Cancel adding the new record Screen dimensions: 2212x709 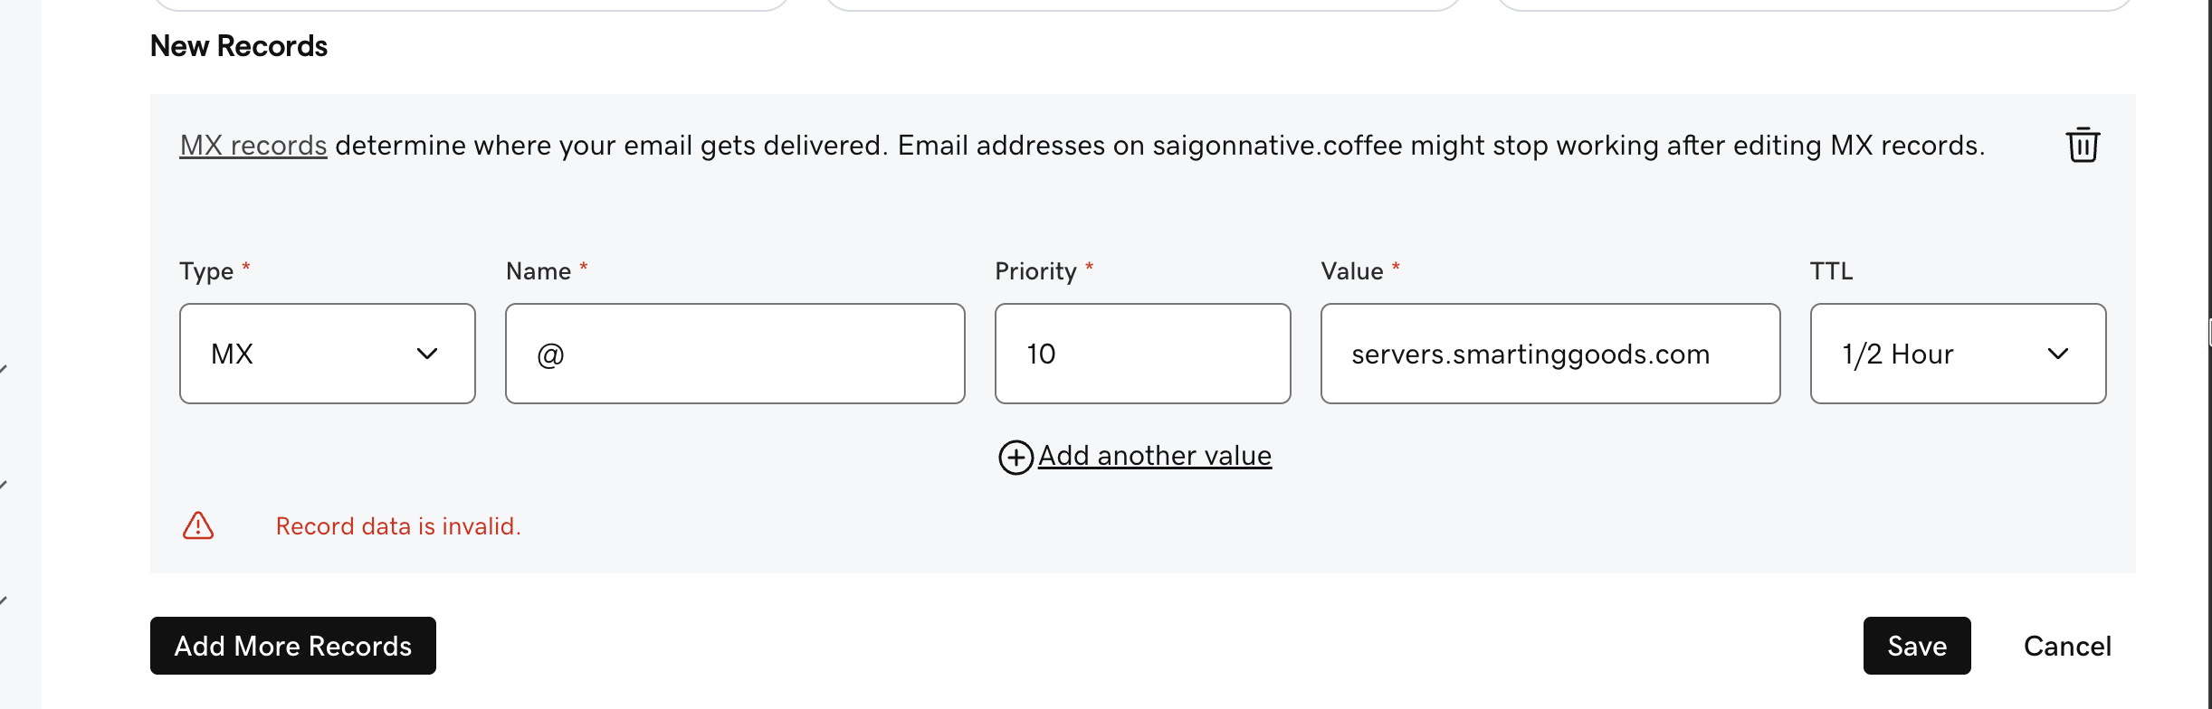2067,646
